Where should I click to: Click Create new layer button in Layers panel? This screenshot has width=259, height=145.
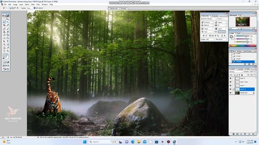coord(249,134)
